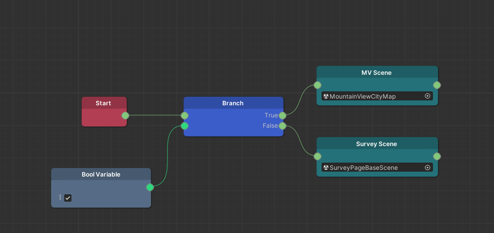Click the Branch flow input port
Screen dimensions: 494x233
(185, 116)
